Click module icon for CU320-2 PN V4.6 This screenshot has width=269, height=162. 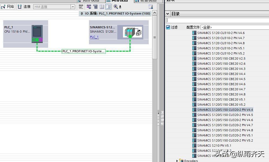click(194, 120)
